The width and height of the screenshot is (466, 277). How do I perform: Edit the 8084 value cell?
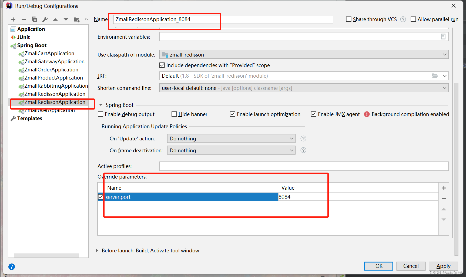tap(358, 197)
